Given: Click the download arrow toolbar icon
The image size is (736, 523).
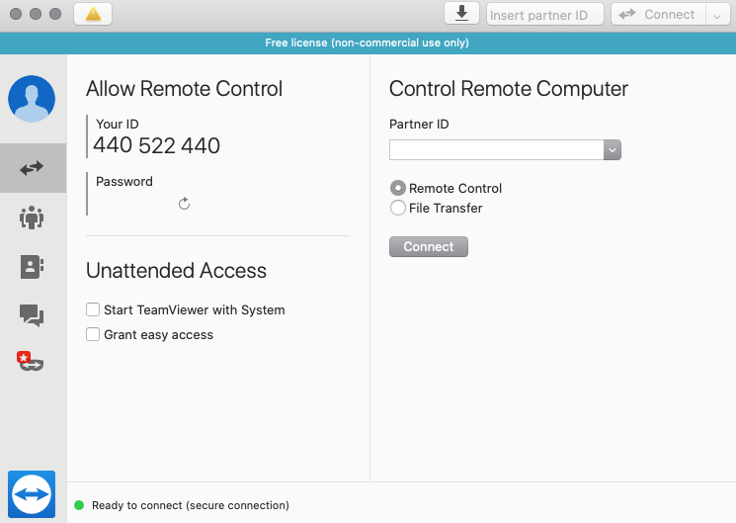Looking at the screenshot, I should click(x=461, y=13).
